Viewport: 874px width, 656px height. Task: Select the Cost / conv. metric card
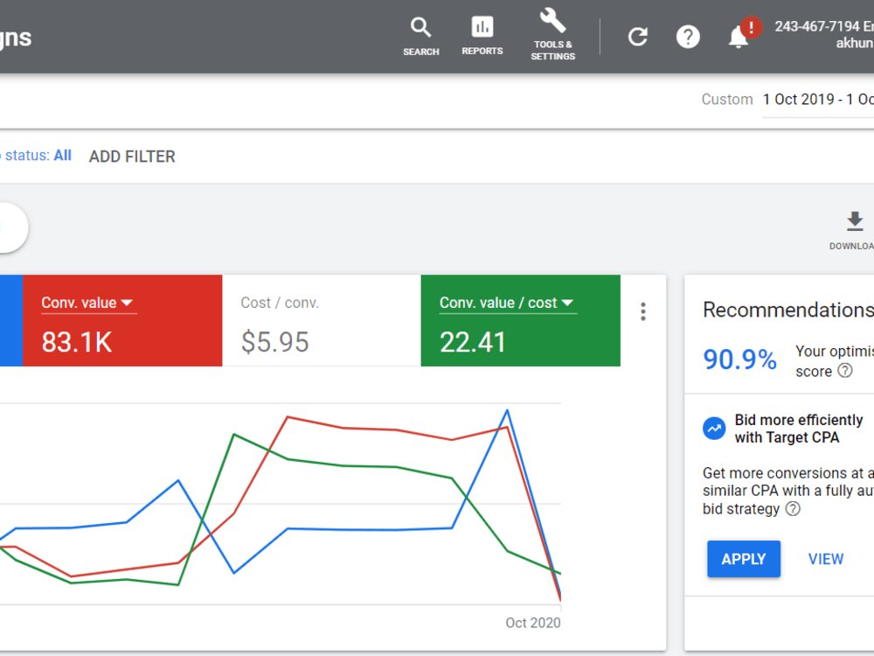322,321
